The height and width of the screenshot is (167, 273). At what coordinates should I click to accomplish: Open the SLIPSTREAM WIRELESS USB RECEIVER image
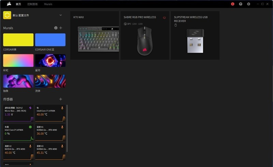click(195, 41)
